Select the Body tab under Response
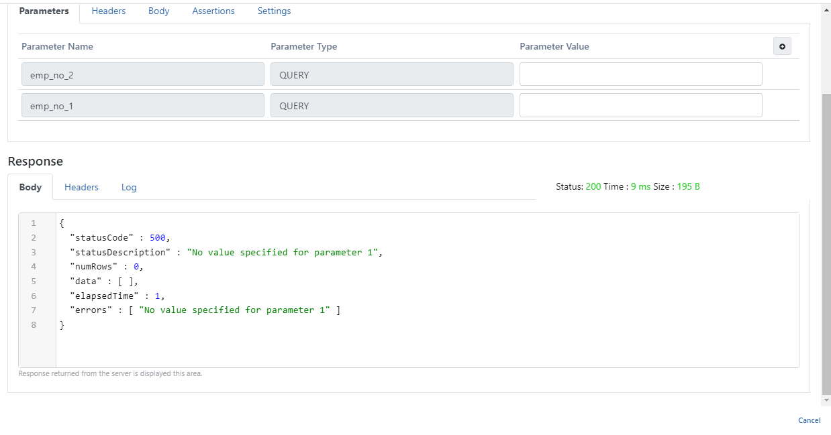 point(30,187)
